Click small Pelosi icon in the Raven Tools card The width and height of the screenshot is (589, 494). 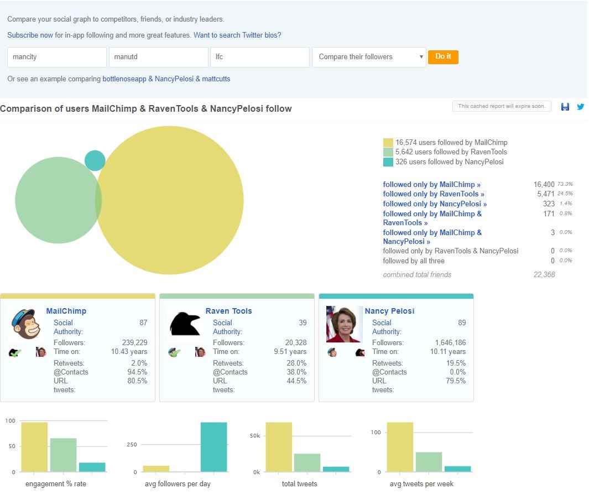point(200,352)
